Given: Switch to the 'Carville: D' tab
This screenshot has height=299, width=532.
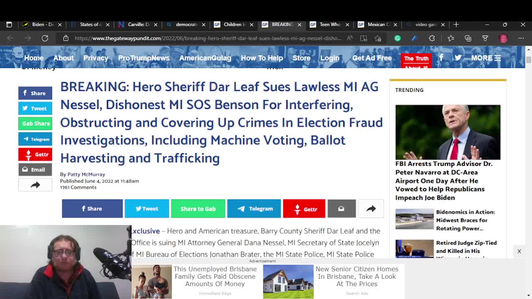Looking at the screenshot, I should click(138, 25).
